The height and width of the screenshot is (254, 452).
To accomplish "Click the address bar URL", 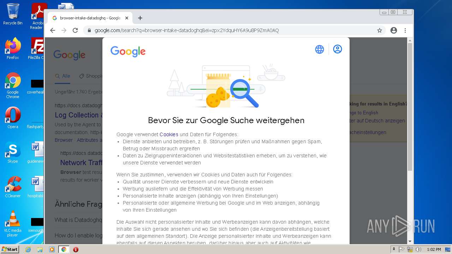I will 187,30.
